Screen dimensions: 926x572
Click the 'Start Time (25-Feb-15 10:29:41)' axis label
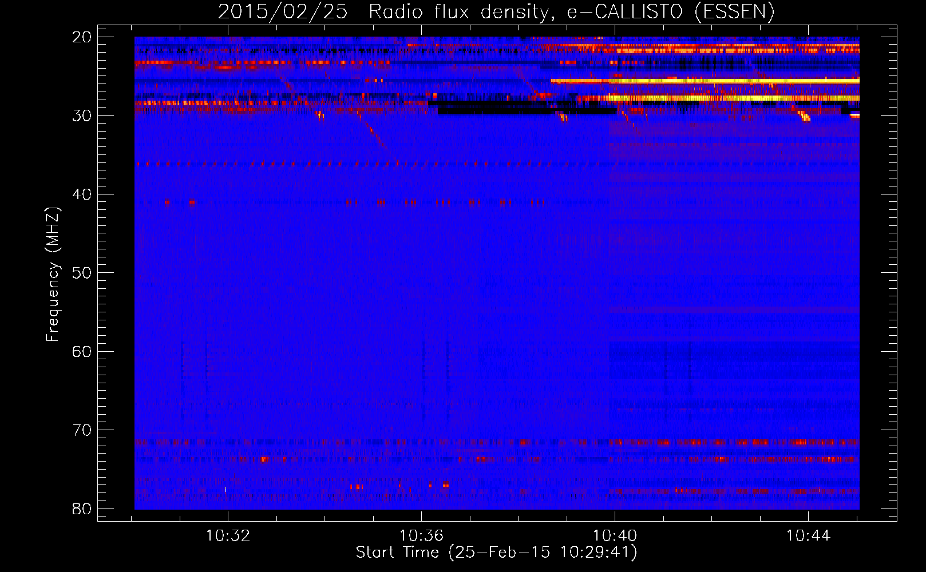coord(496,553)
